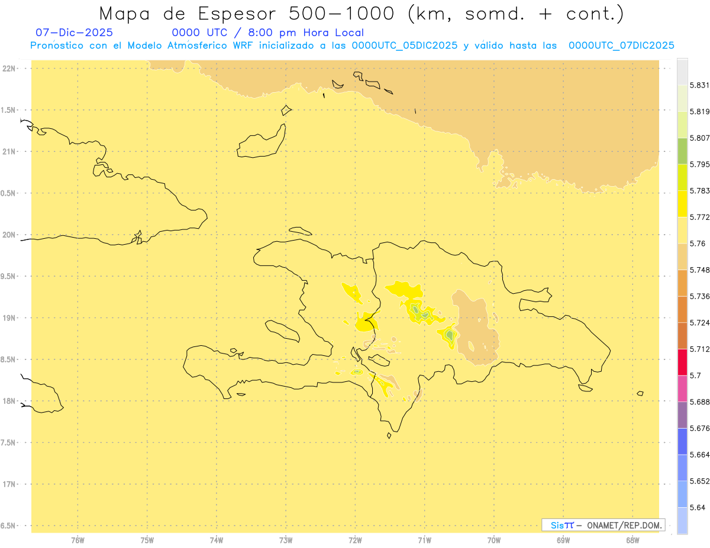The width and height of the screenshot is (710, 548).
Task: Click the '5.831' colorbar value
Action: click(700, 85)
